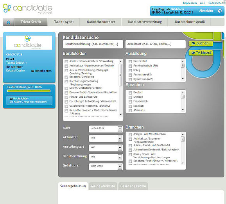Check the Französisch checkbox
Viewport: 226px width, 204px height.
tap(130, 102)
